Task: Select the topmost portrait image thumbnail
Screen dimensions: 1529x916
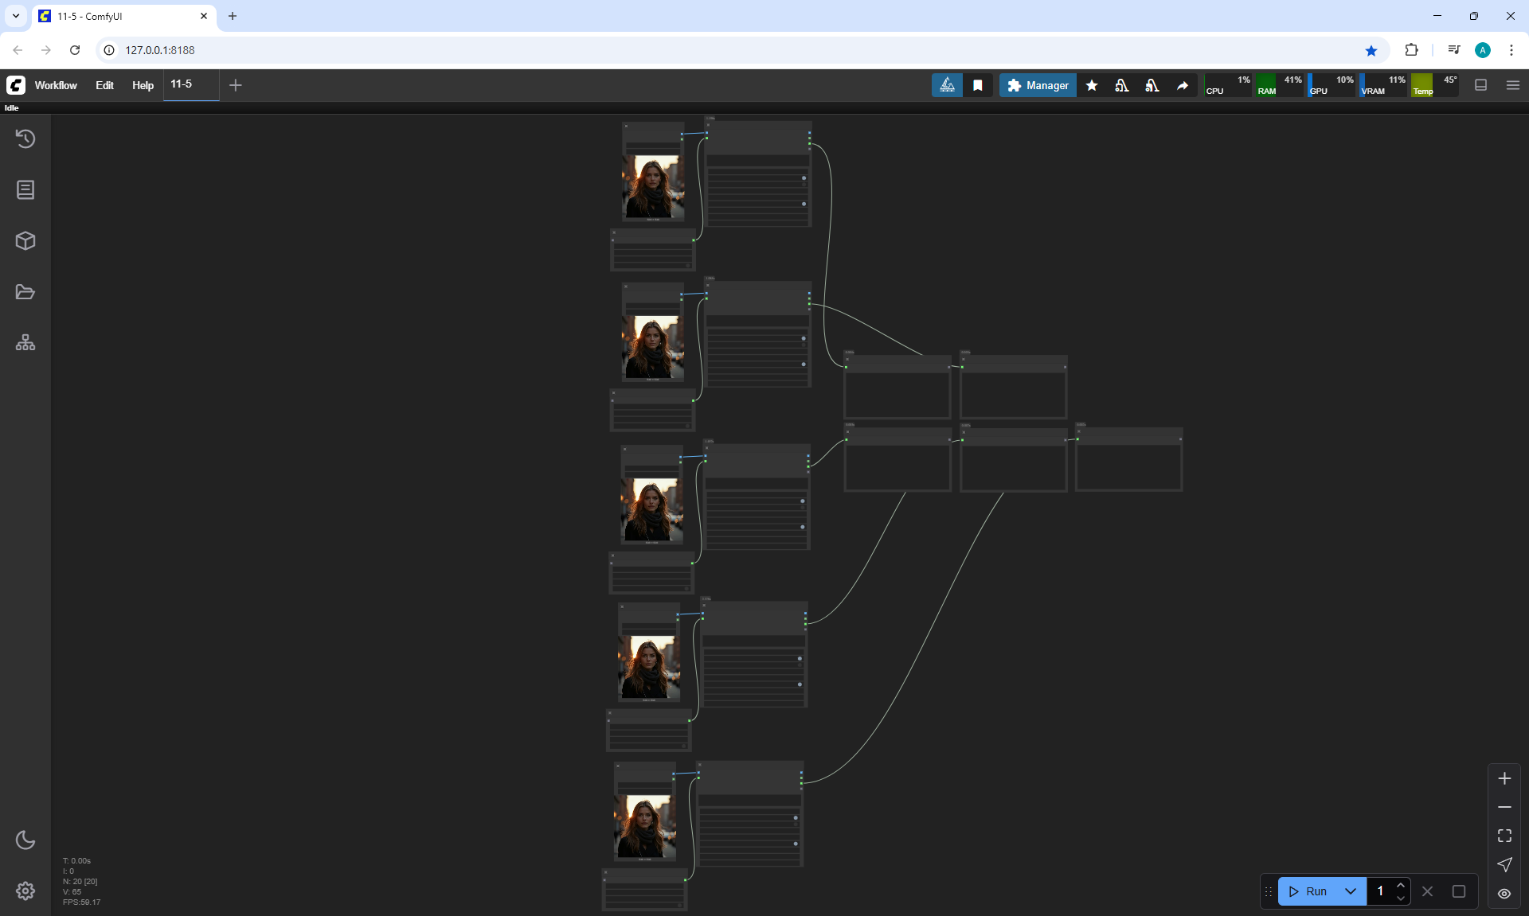Action: (x=653, y=186)
